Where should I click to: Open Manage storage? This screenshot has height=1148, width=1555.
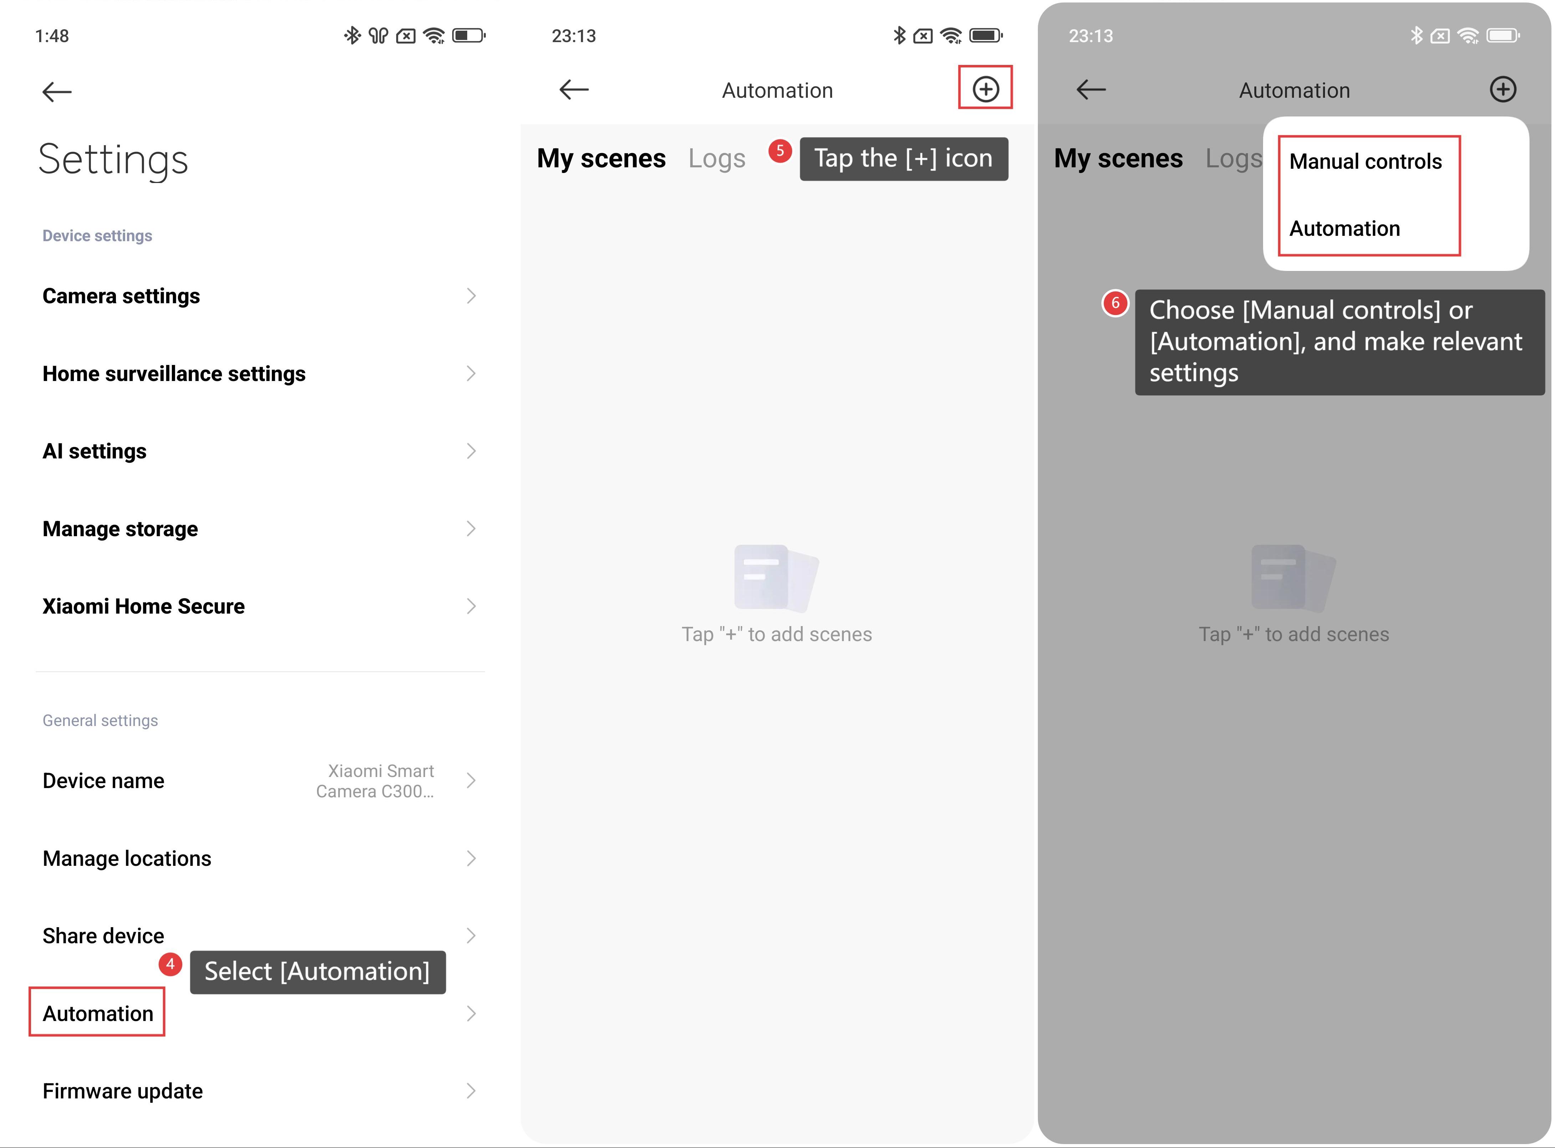120,529
